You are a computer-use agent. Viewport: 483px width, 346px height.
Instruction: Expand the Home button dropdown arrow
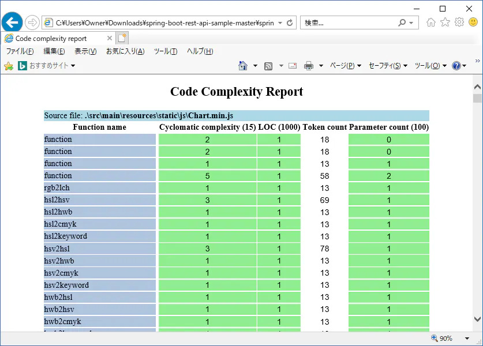pos(256,66)
